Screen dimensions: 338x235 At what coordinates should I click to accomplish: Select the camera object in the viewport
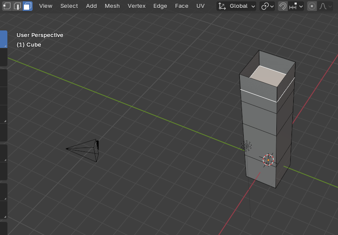[83, 150]
